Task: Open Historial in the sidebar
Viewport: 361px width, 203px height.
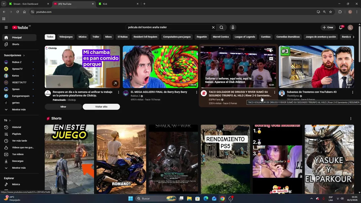Action: 19,127
